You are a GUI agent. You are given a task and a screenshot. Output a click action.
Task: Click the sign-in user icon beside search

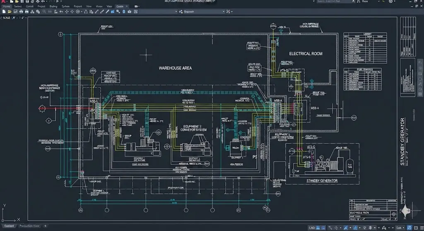(x=359, y=1)
